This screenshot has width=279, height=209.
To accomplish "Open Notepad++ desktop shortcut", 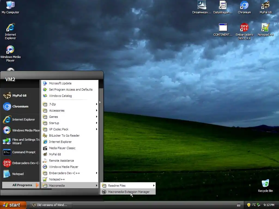I will [265, 30].
